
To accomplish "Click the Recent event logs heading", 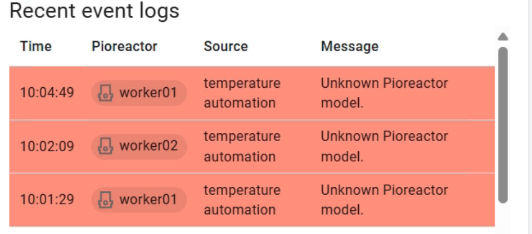I will click(94, 11).
